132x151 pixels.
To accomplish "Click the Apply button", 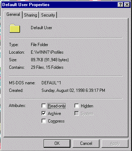I will 115,143.
